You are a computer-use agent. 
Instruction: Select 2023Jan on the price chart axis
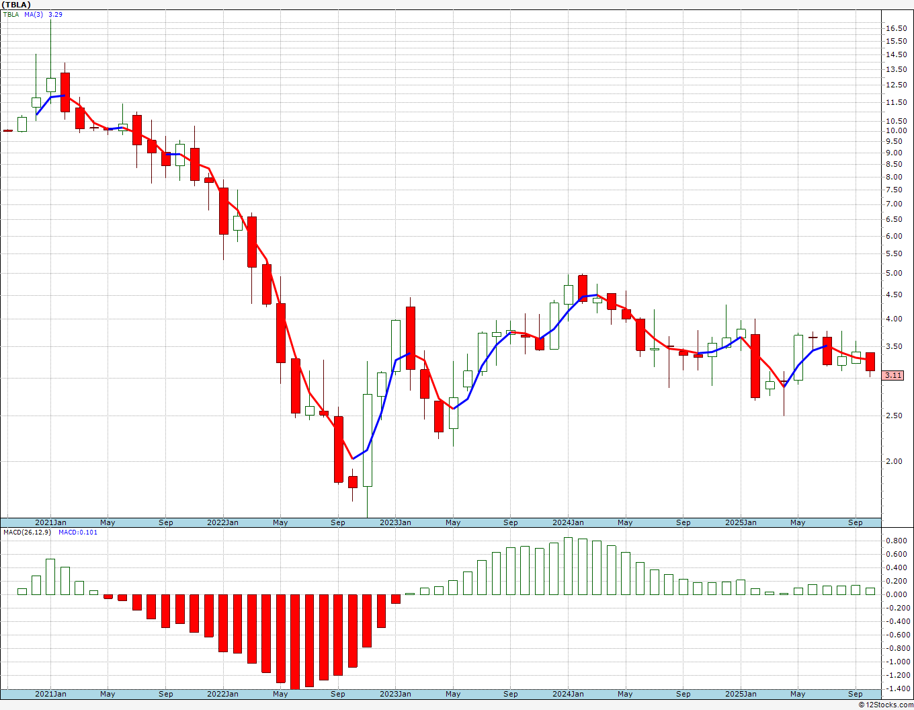point(395,522)
